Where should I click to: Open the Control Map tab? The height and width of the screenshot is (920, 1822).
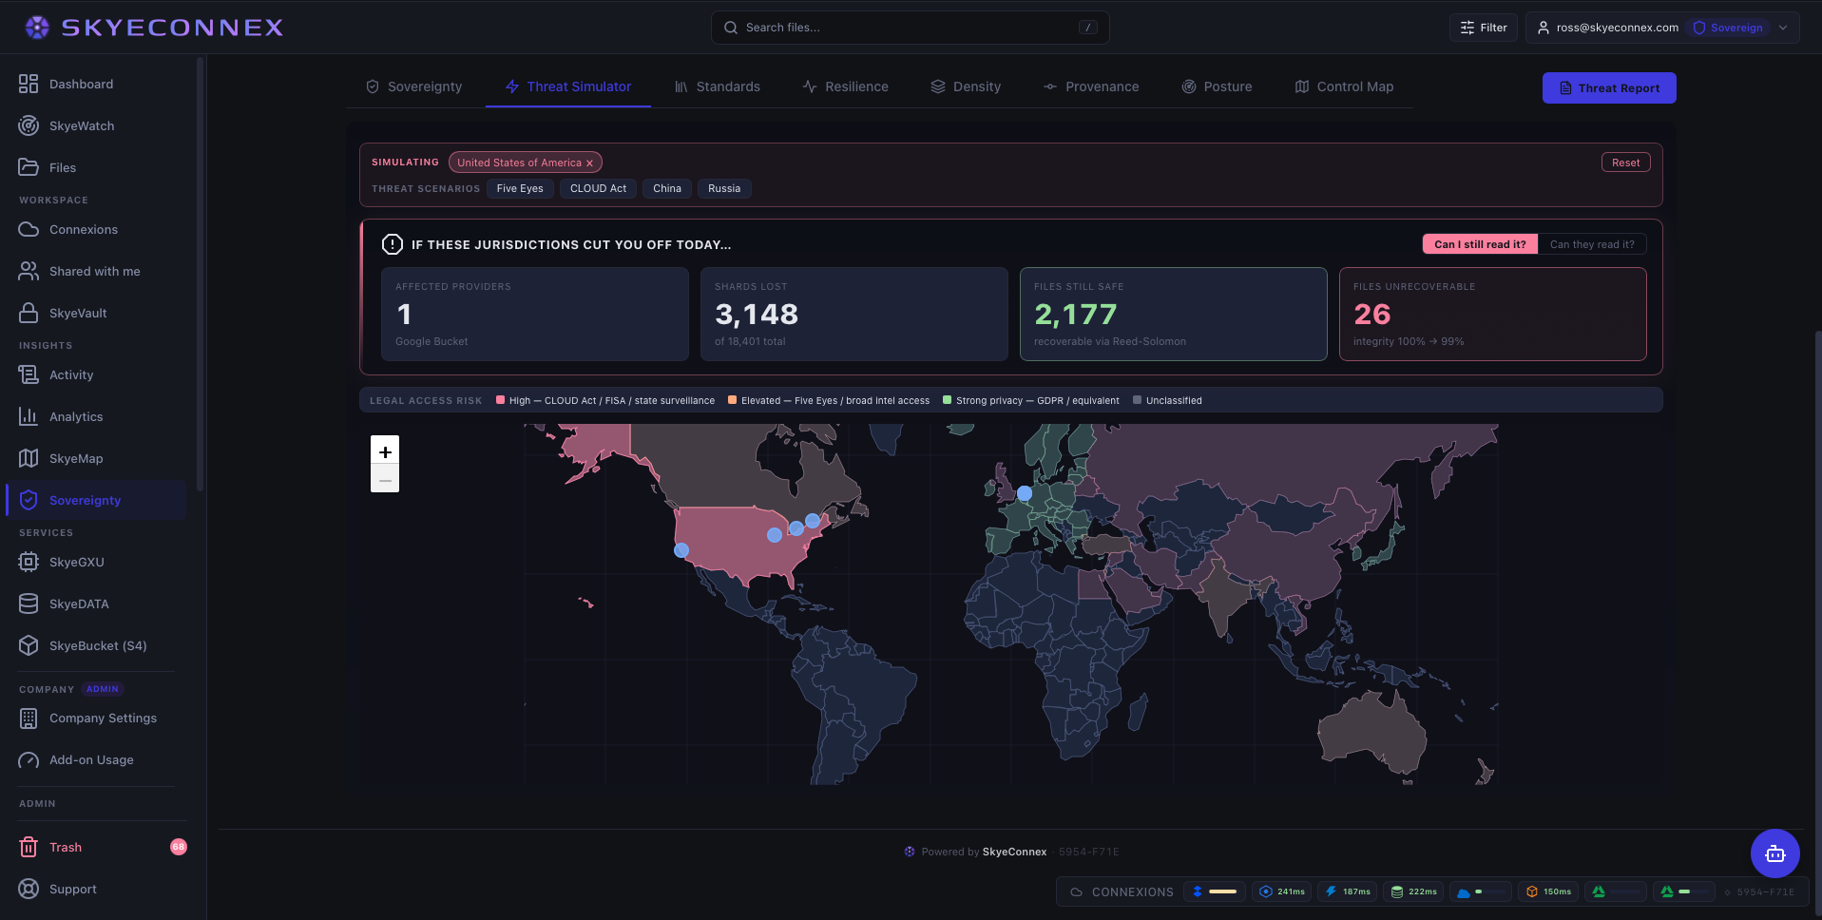tap(1344, 86)
